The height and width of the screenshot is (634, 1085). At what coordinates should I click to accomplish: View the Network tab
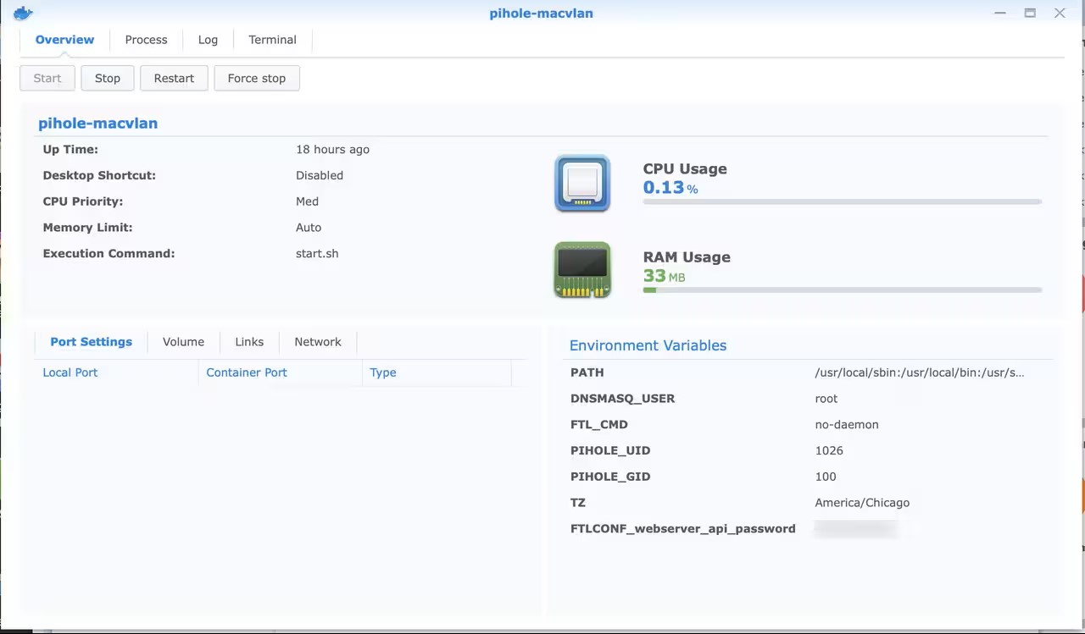pyautogui.click(x=318, y=342)
